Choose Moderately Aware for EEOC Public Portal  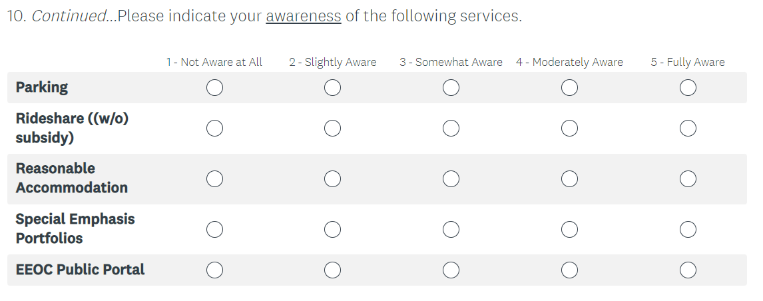pos(569,270)
